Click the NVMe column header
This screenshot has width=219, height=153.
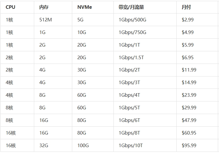pyautogui.click(x=85, y=7)
